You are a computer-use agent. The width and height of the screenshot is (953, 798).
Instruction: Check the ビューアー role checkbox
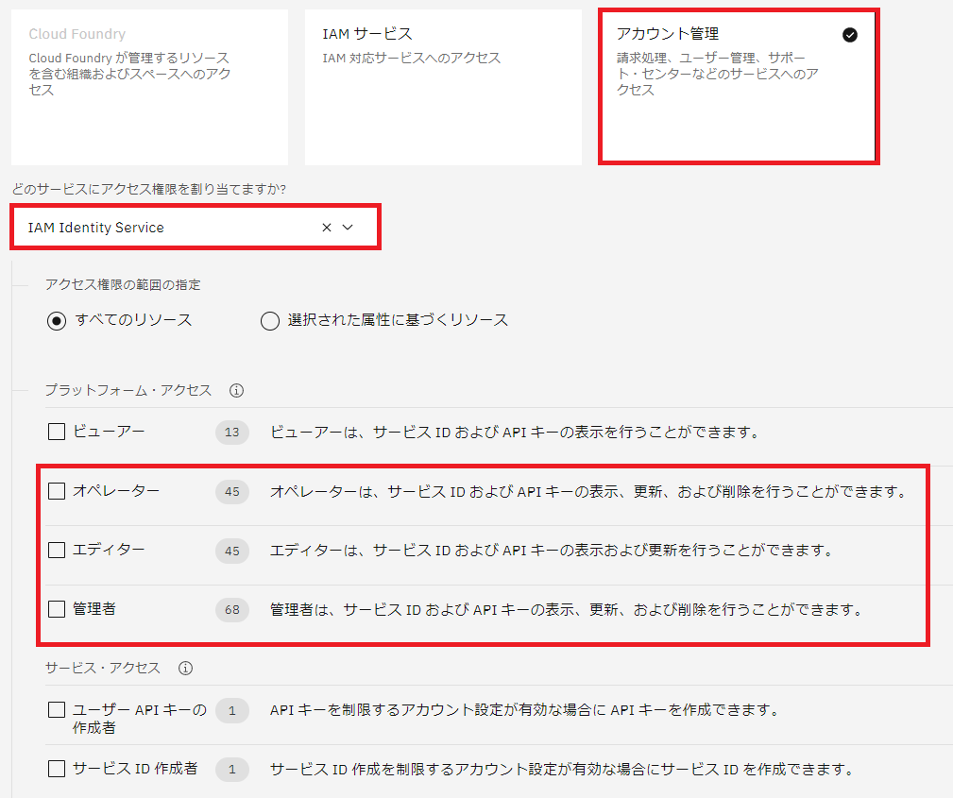[57, 432]
